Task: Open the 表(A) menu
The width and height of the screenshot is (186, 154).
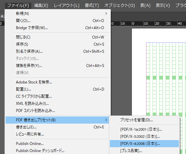Action: click(145, 5)
